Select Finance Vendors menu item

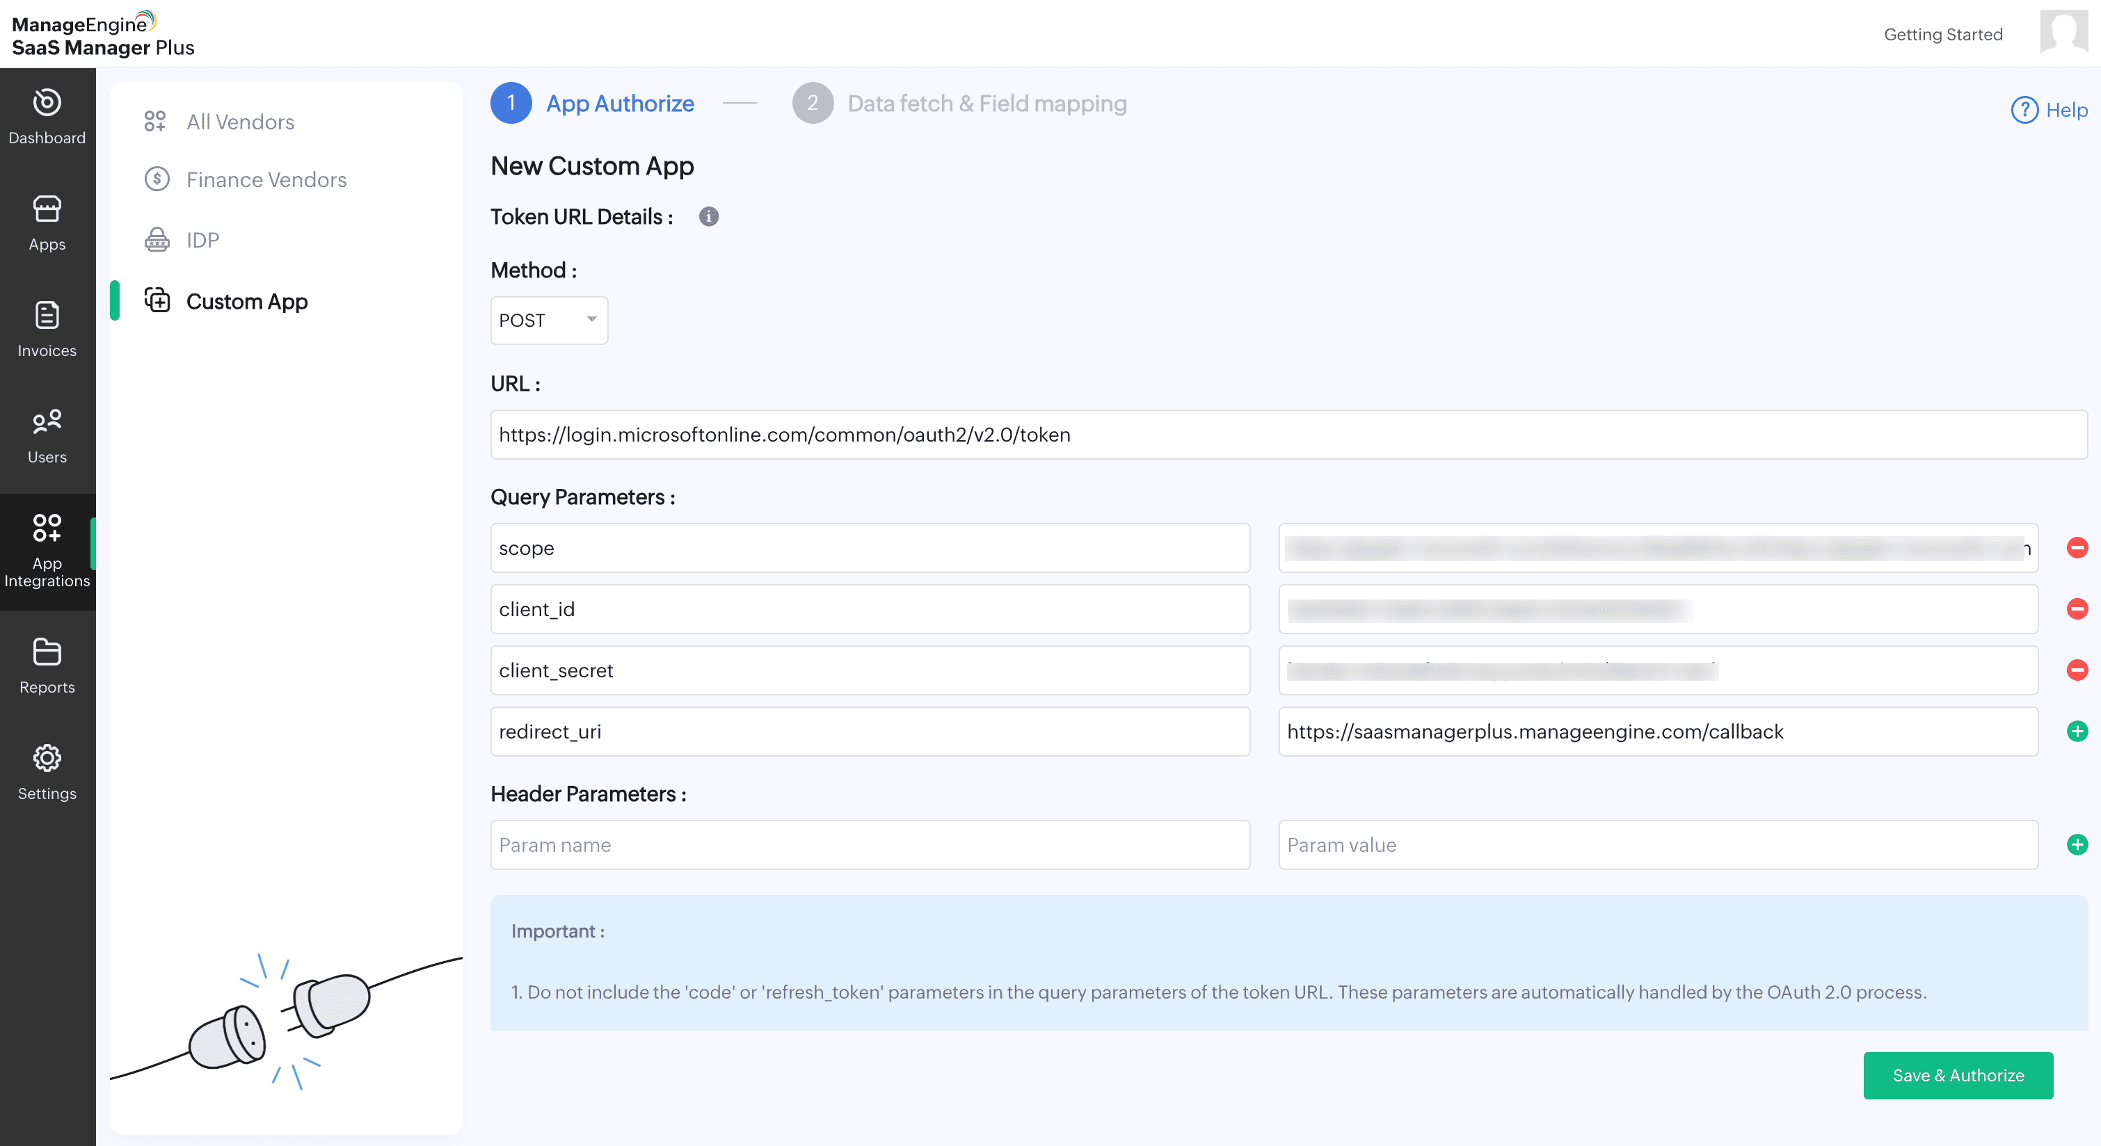(266, 179)
